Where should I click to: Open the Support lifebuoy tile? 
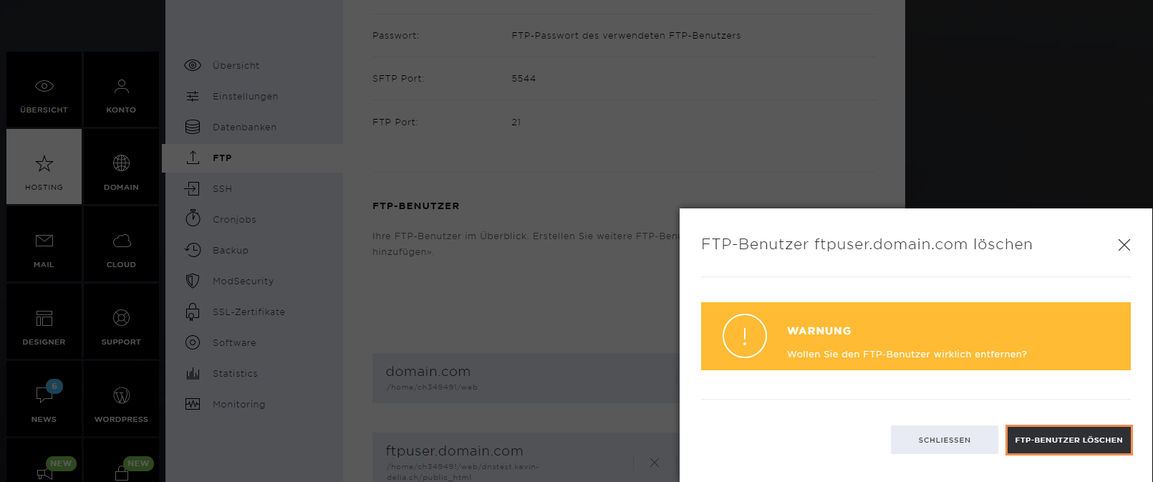coord(121,322)
